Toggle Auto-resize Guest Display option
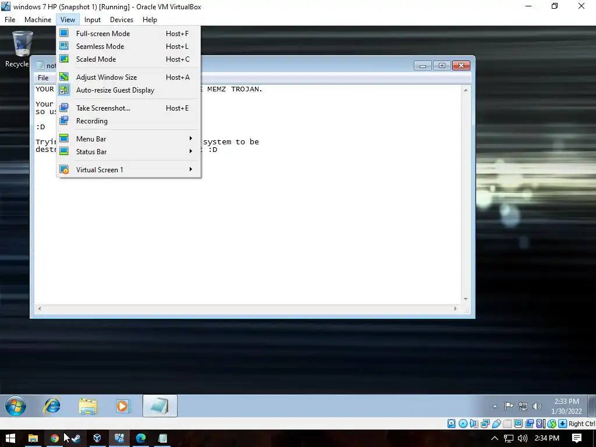 click(129, 90)
